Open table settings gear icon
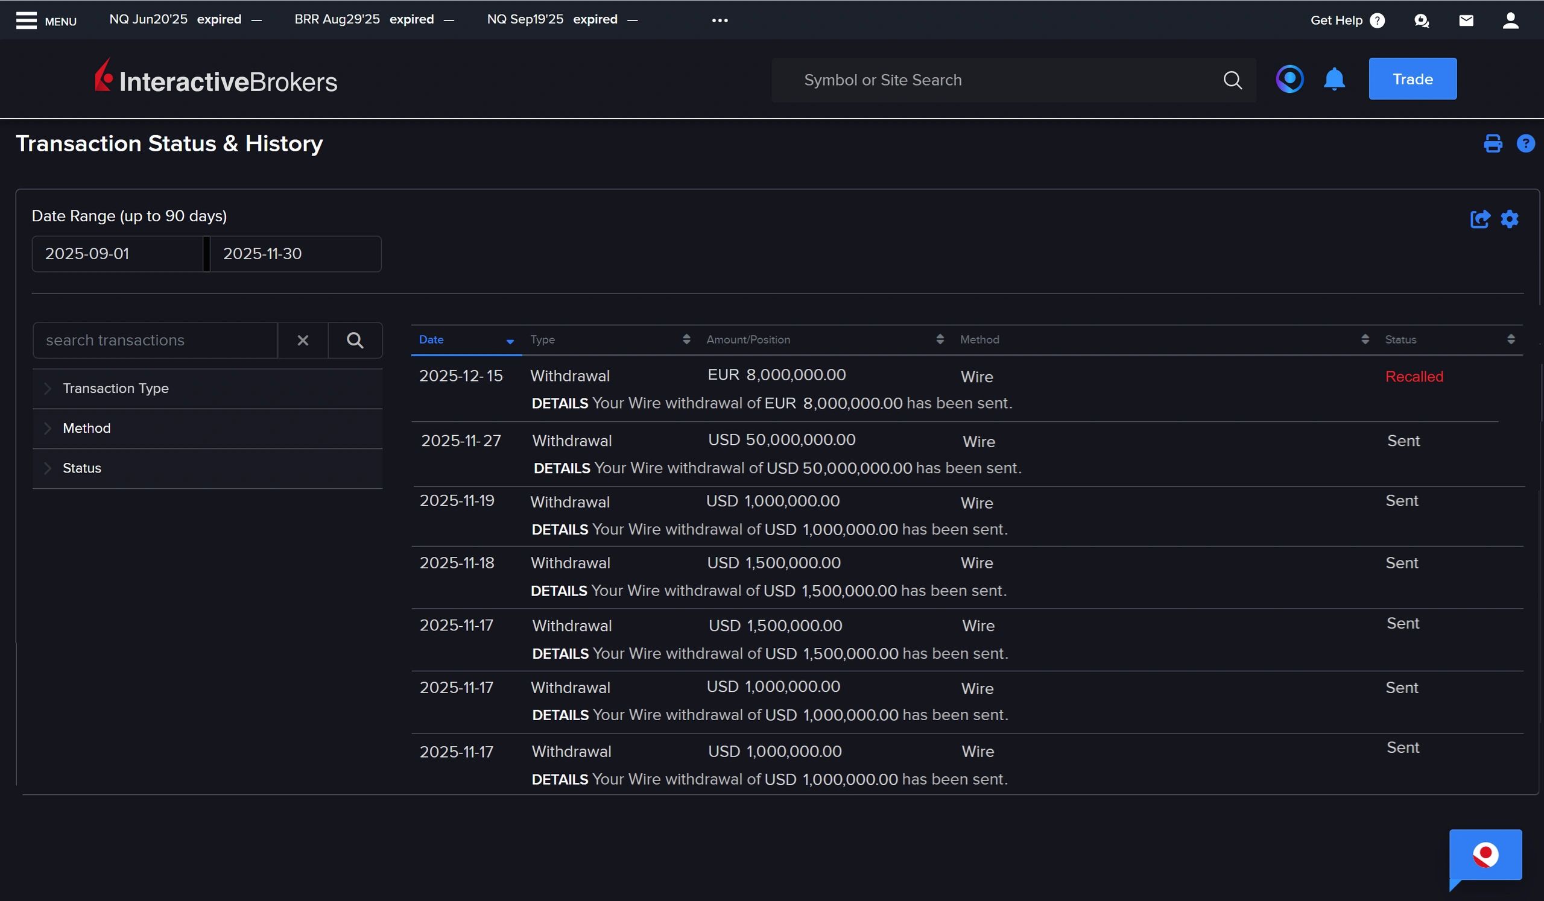This screenshot has width=1544, height=901. [1510, 219]
